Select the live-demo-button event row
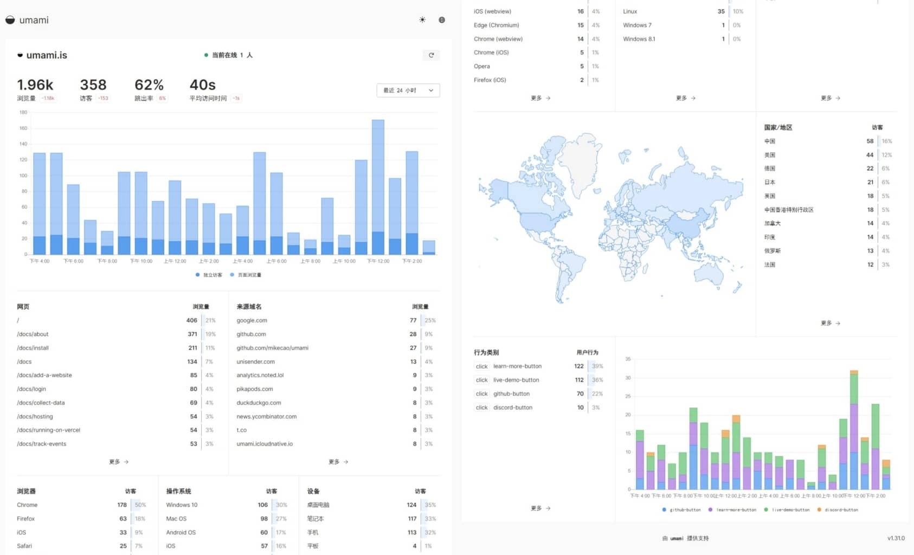The image size is (914, 555). pyautogui.click(x=539, y=380)
